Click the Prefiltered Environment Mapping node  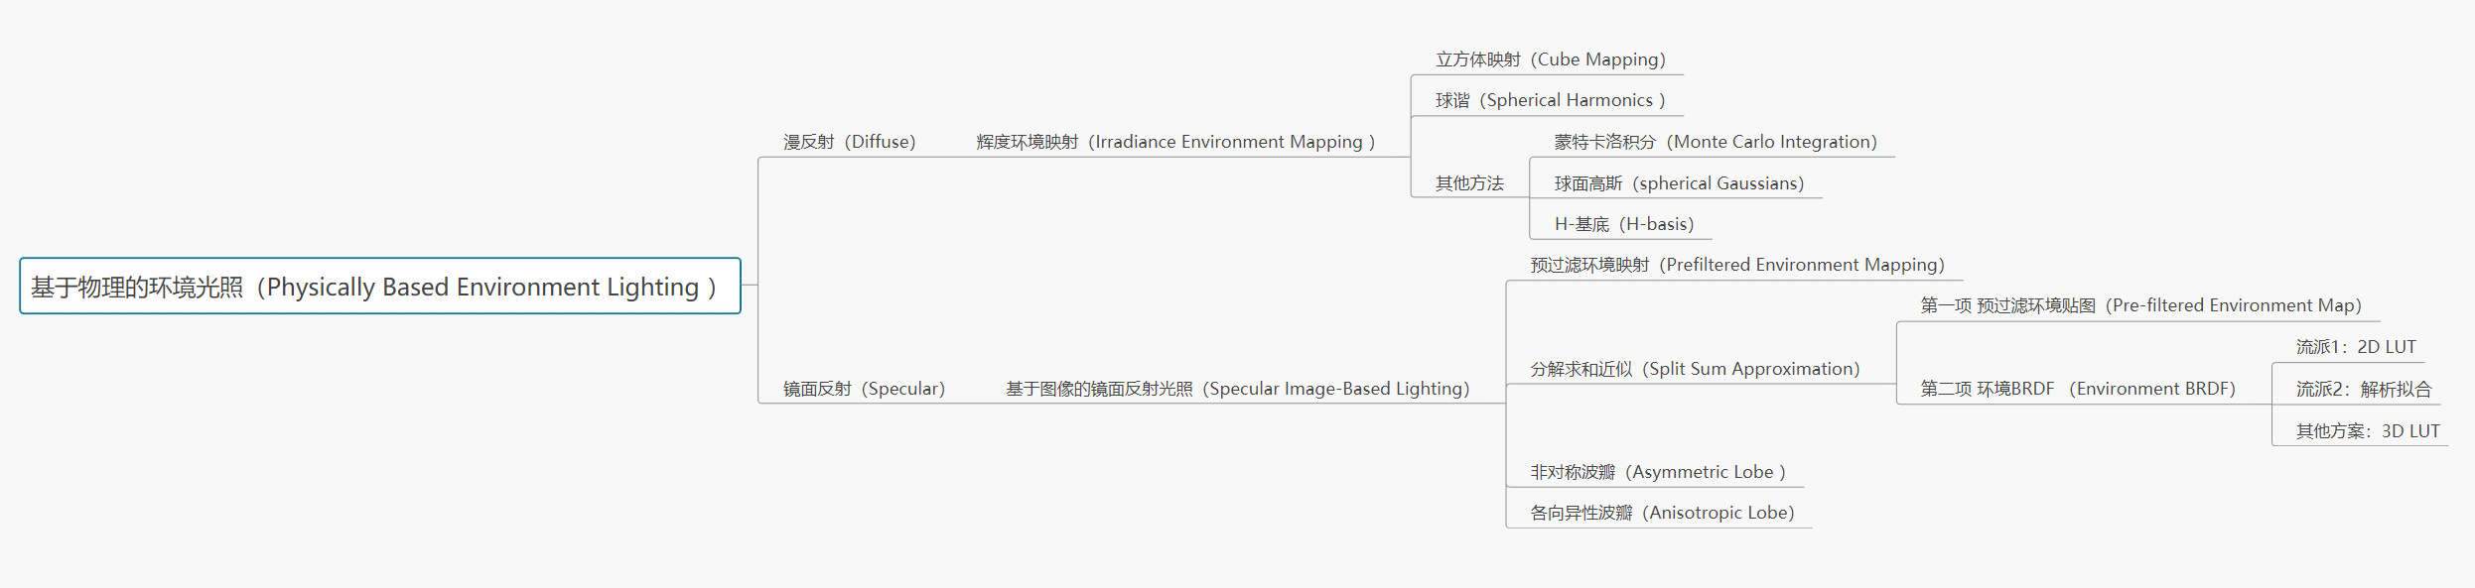tap(1736, 265)
